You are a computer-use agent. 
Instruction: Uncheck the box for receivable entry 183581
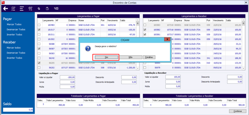point(145,34)
